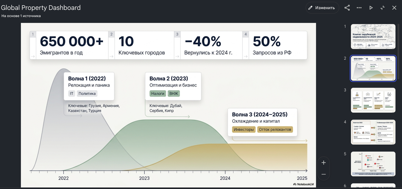Click the NotebookLM logo on the slide
Viewport: 402px width, 189px height.
coord(303,184)
